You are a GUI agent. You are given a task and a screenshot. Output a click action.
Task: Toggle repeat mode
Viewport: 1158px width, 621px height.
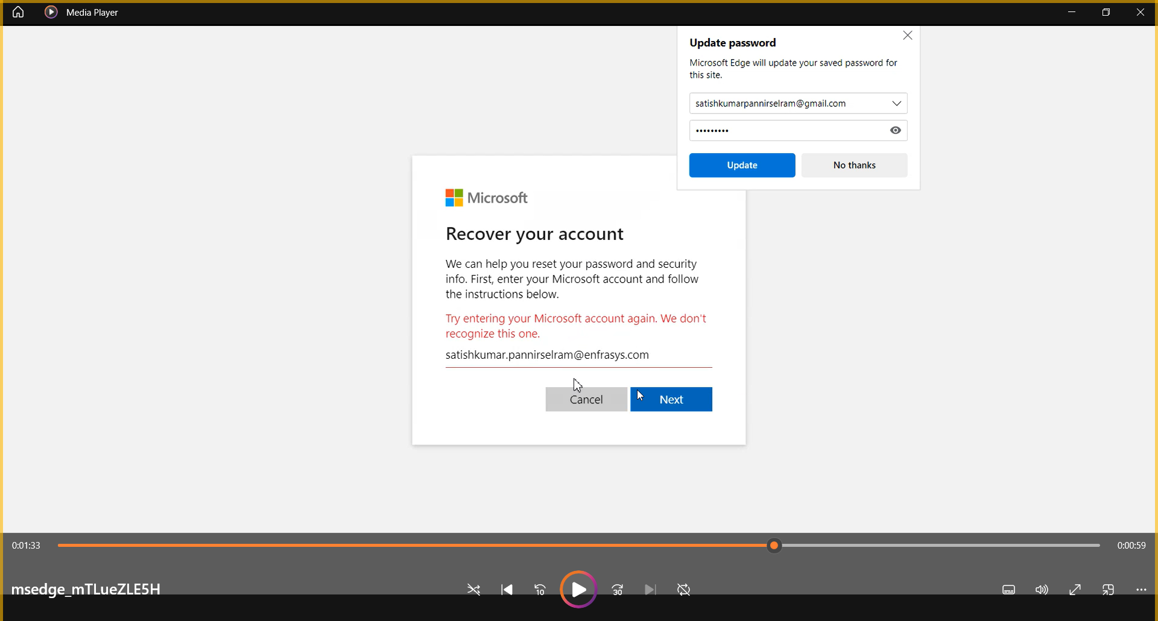(x=683, y=590)
